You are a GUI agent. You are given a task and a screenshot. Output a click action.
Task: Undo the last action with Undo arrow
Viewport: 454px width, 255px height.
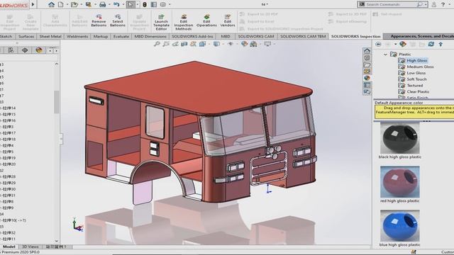coord(116,4)
